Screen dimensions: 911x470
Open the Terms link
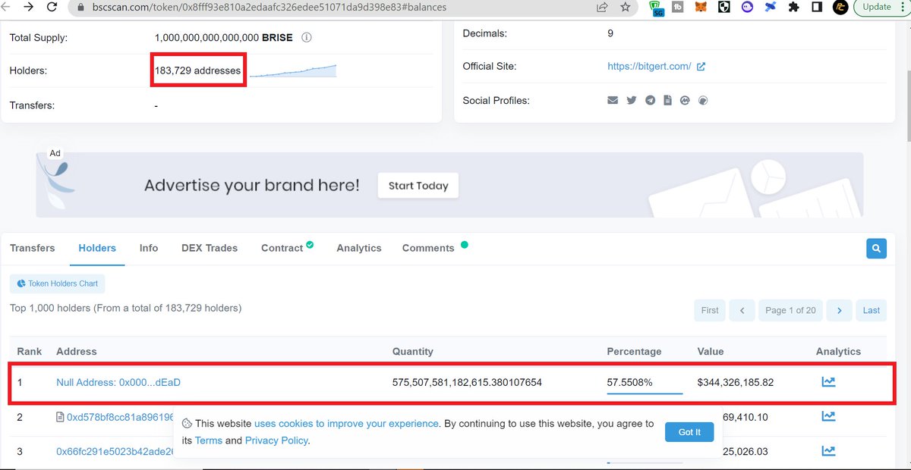point(209,440)
